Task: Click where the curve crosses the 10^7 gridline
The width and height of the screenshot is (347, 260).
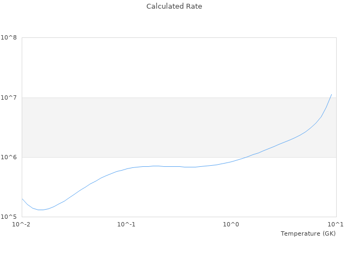Action: (330, 97)
